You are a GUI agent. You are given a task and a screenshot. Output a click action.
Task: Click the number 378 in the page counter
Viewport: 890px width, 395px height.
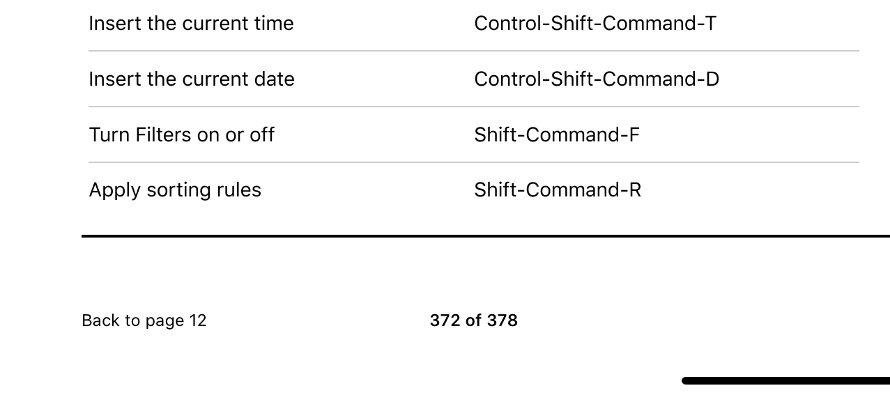click(502, 320)
